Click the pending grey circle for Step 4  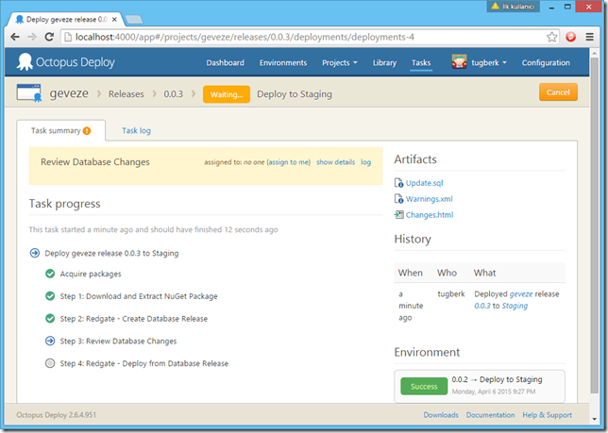click(50, 363)
